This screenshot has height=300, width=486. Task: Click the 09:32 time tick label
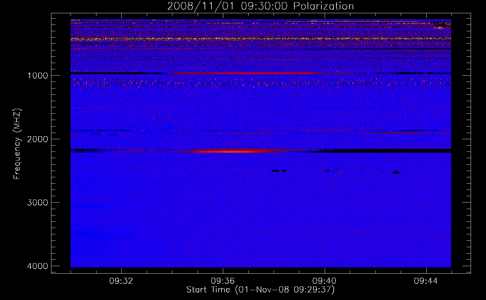[121, 281]
